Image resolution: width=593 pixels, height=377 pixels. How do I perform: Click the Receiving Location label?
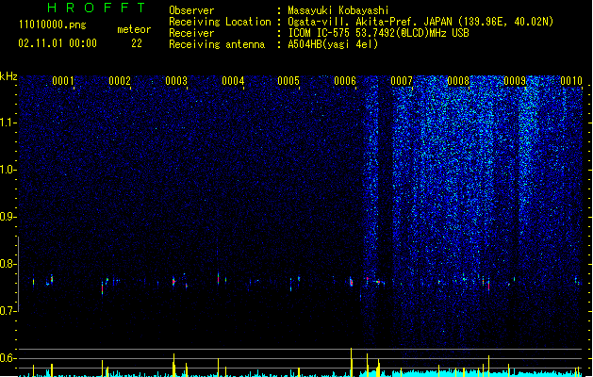220,22
